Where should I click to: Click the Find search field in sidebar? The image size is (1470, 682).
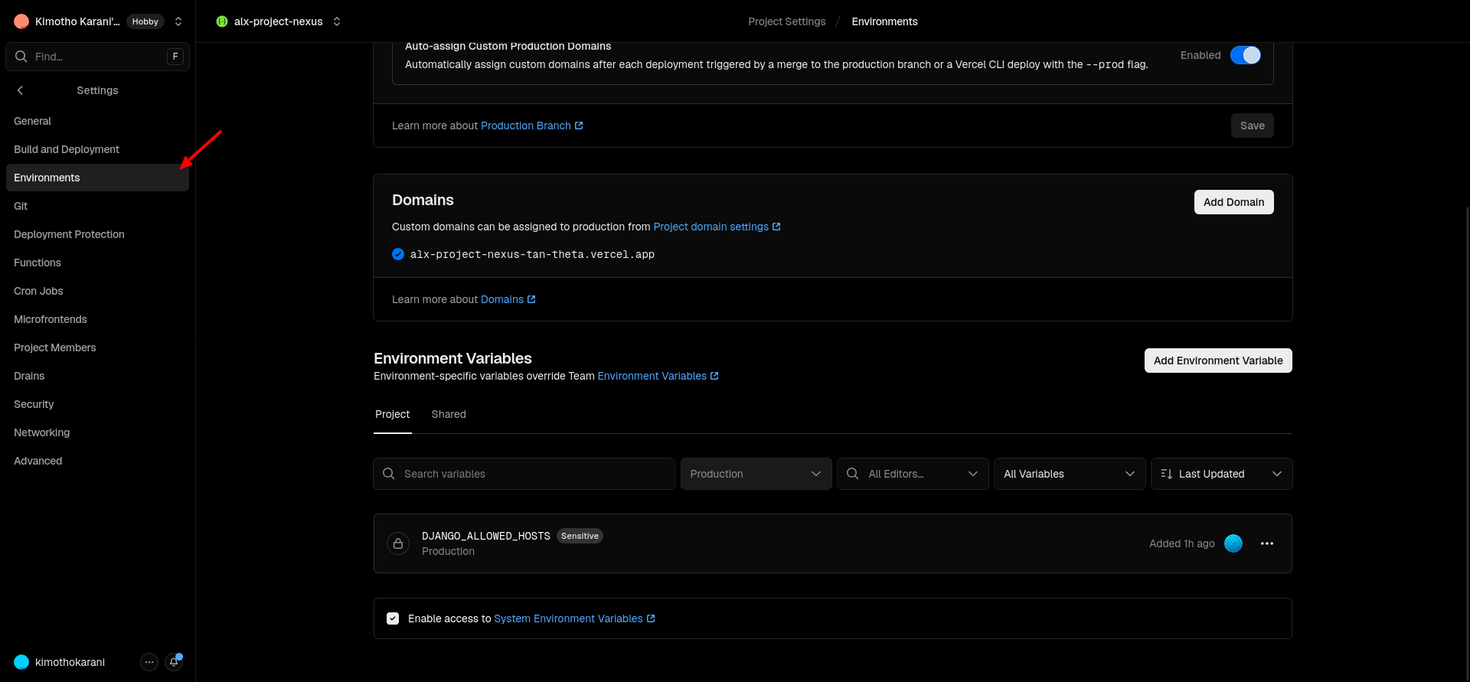coord(97,57)
